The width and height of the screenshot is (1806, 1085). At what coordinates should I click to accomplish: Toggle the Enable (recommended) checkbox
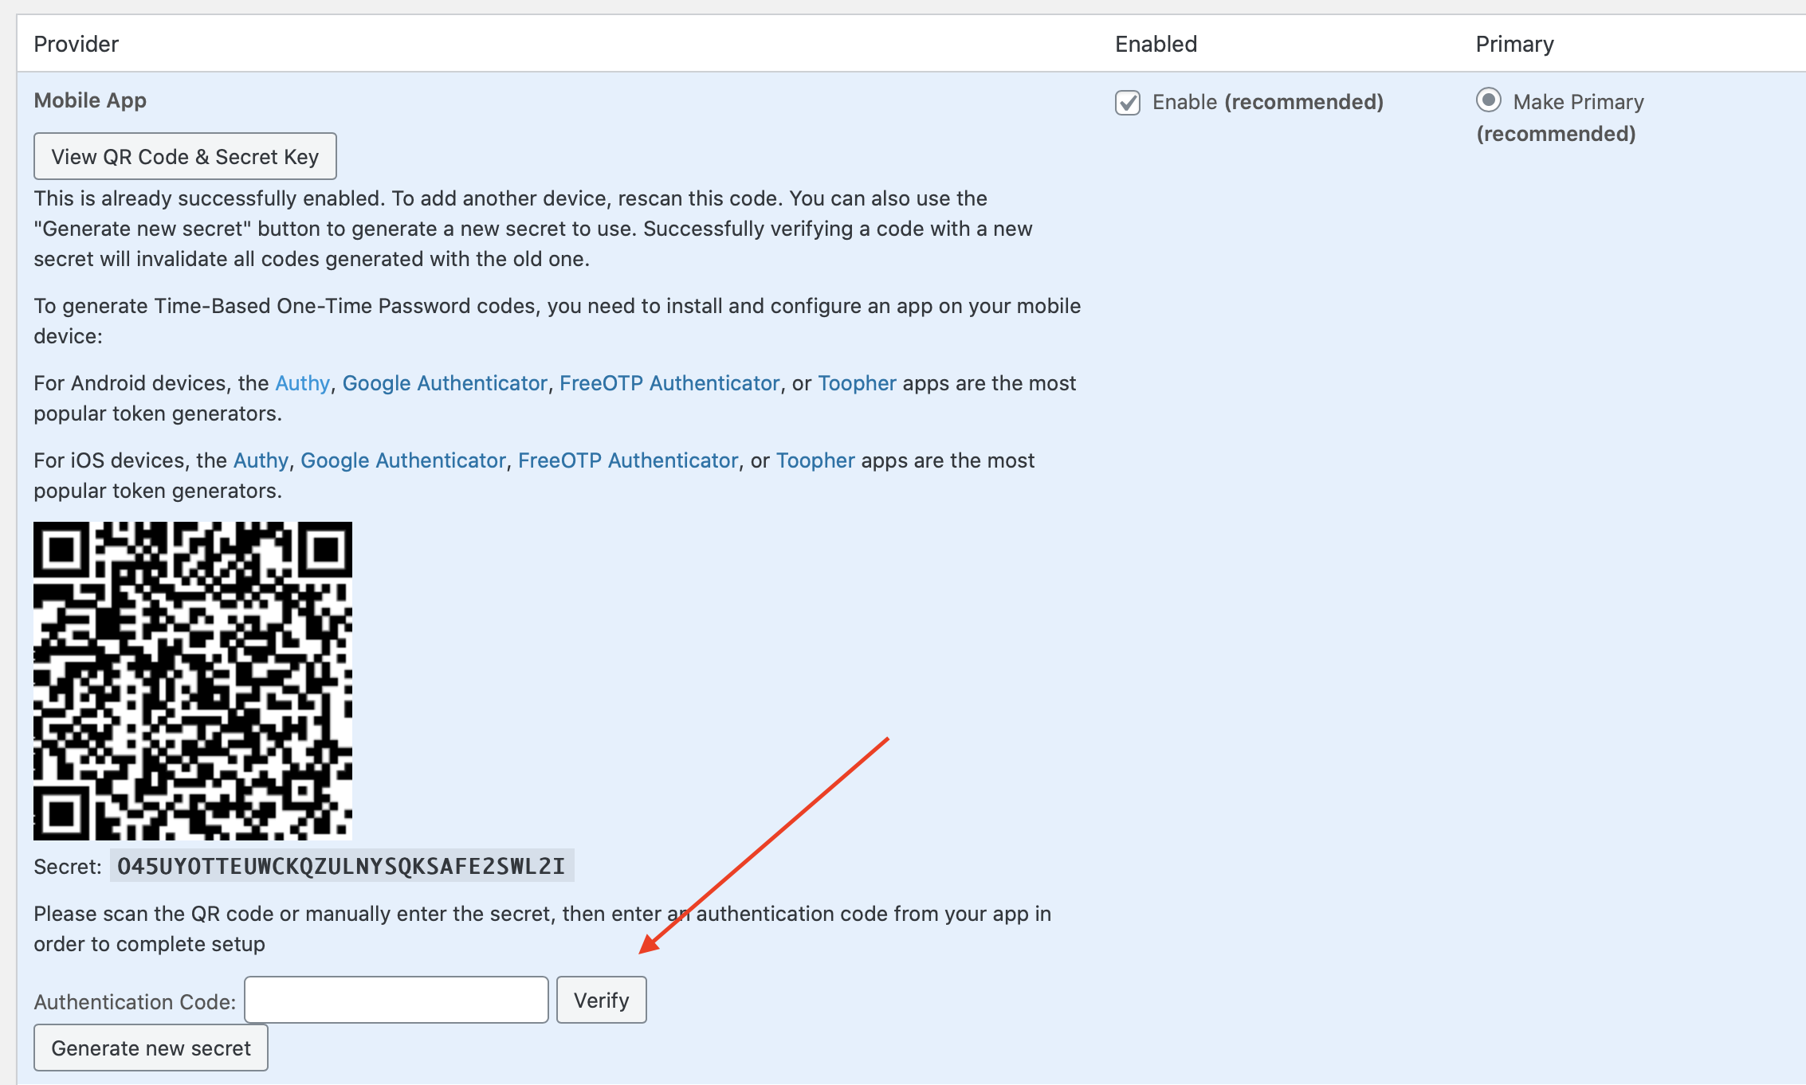coord(1128,103)
